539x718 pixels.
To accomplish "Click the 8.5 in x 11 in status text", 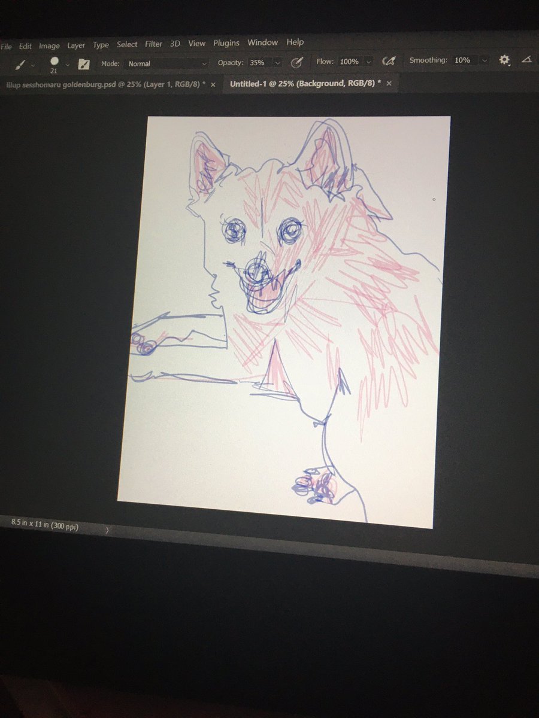I will tap(45, 526).
